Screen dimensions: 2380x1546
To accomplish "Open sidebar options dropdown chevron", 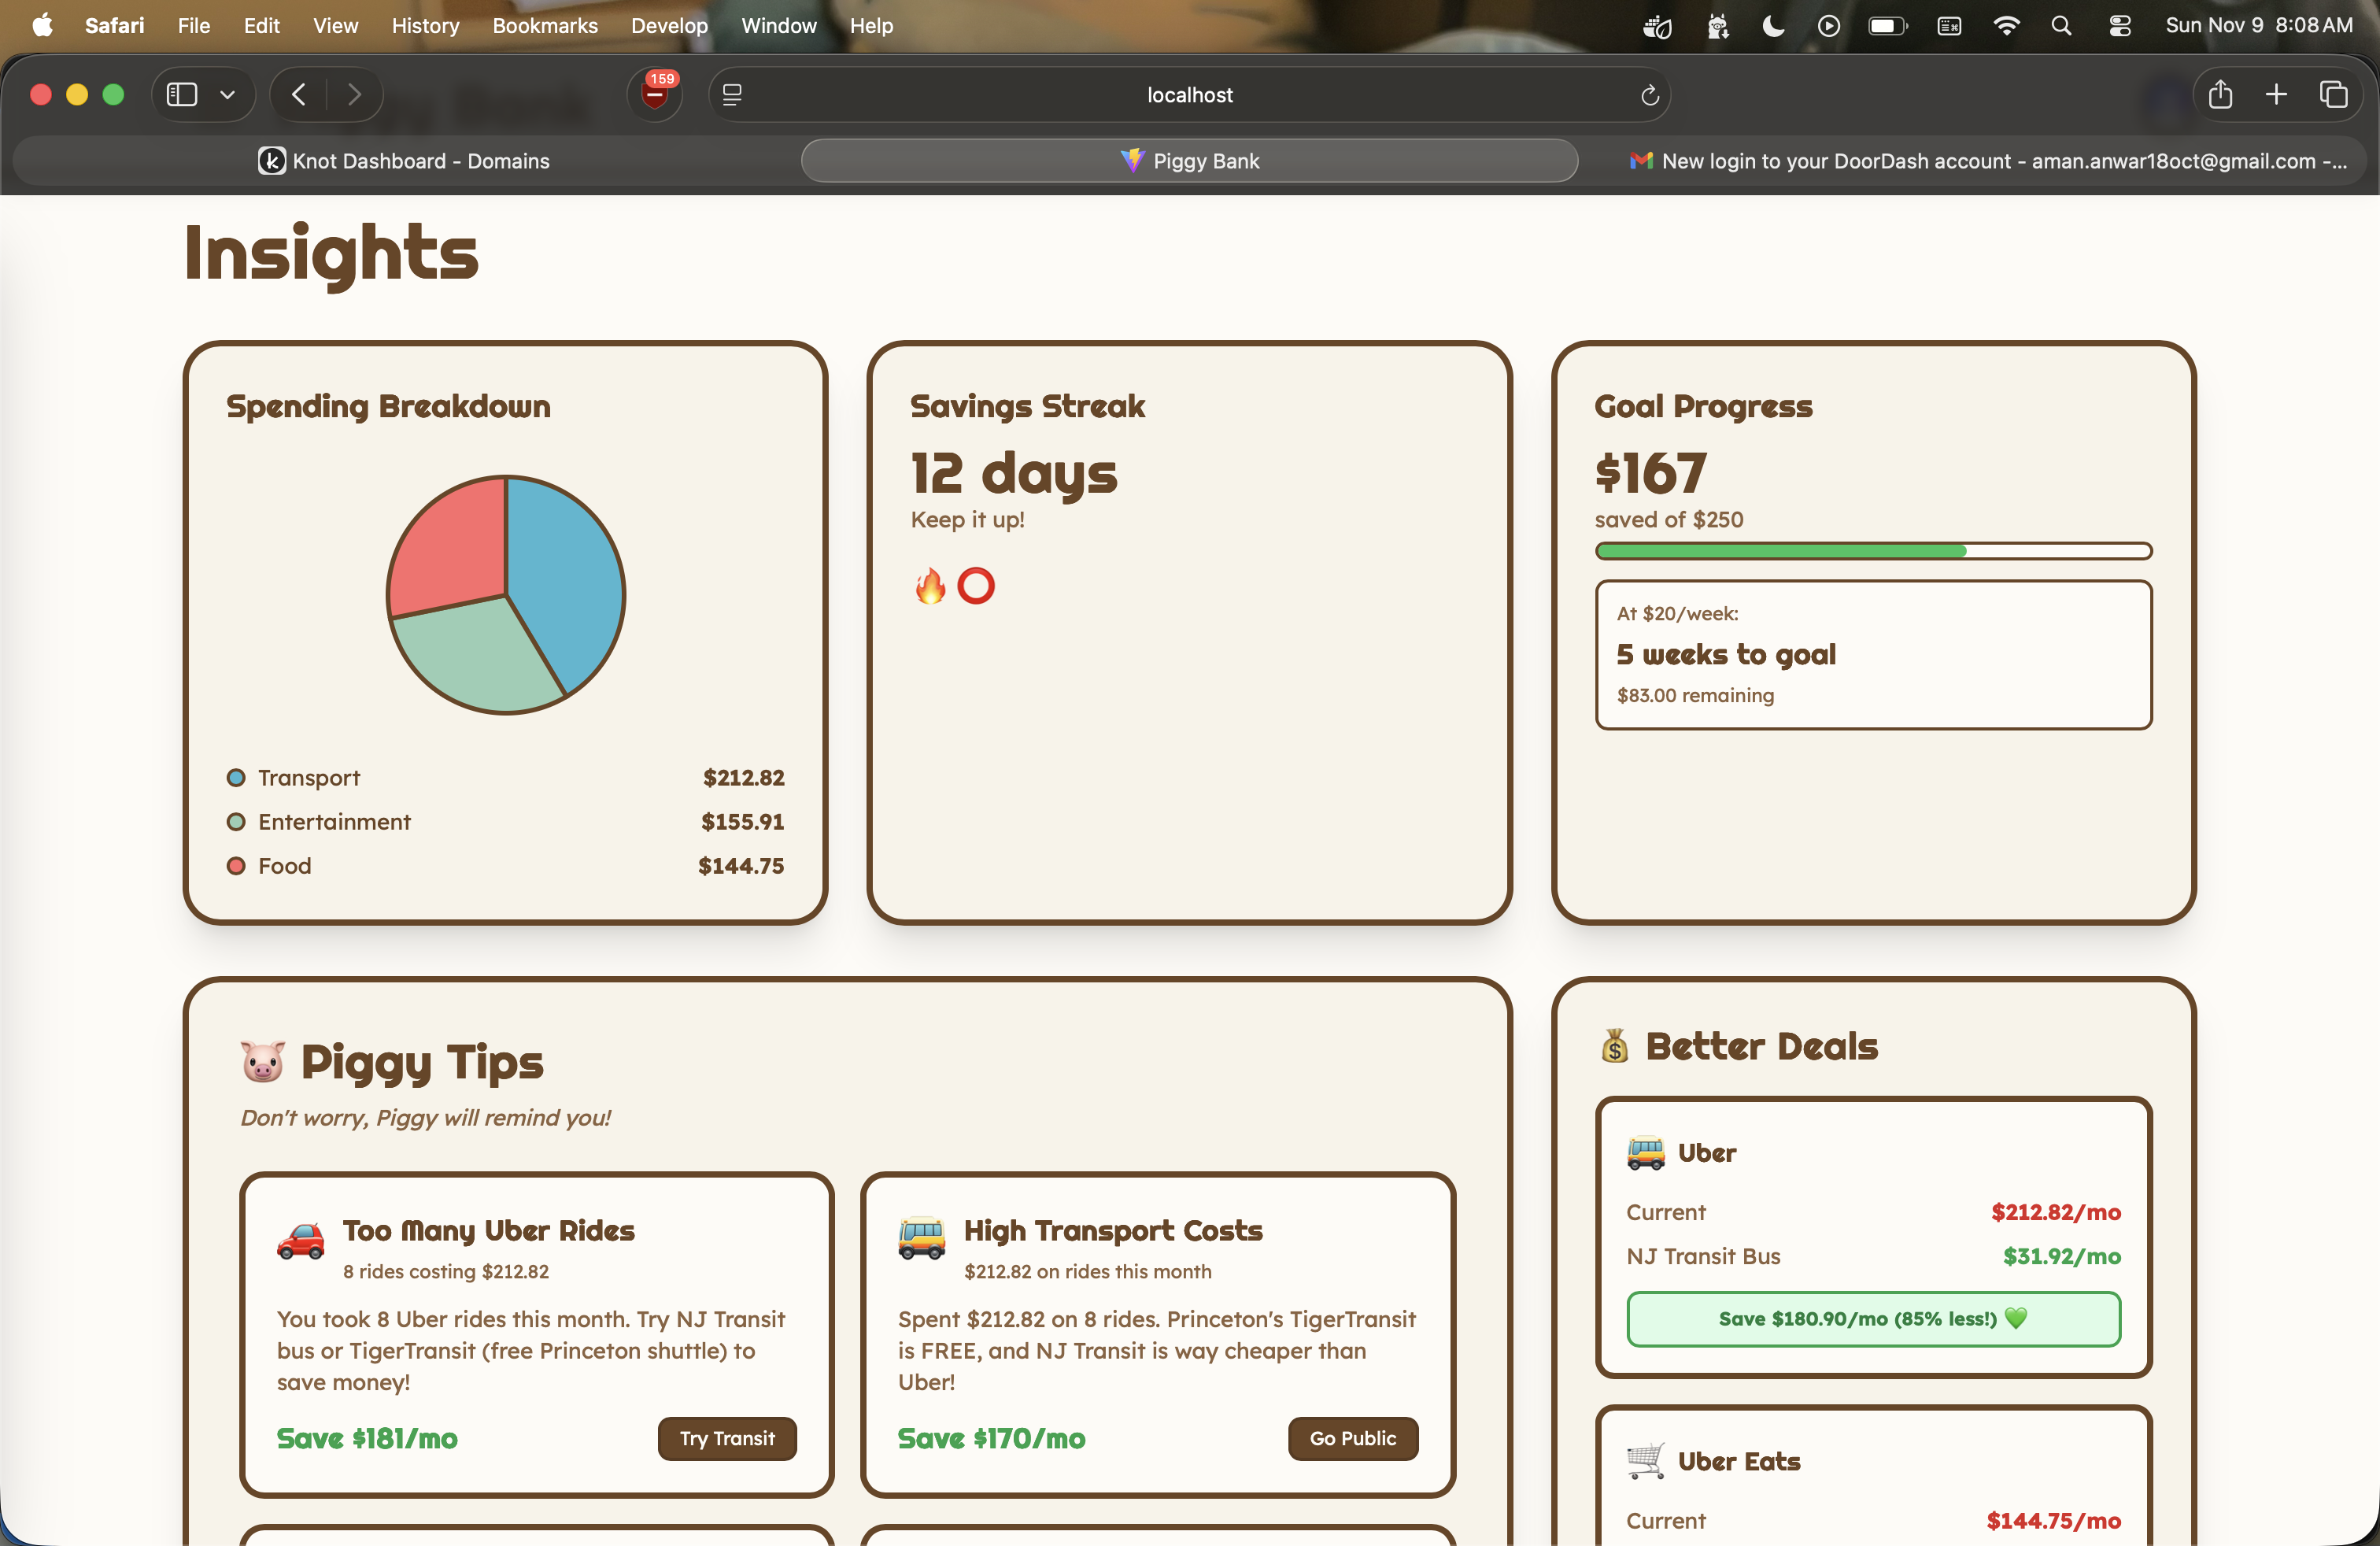I will tap(228, 94).
